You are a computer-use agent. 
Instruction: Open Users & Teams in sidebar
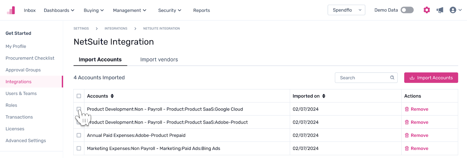(x=21, y=93)
